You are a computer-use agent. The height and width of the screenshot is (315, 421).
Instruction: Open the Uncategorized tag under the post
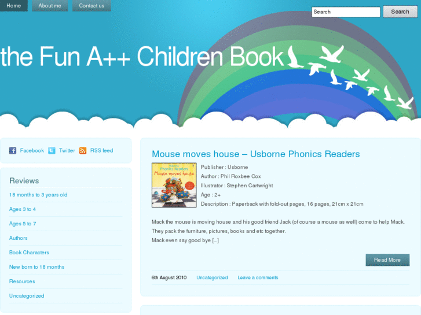point(212,277)
